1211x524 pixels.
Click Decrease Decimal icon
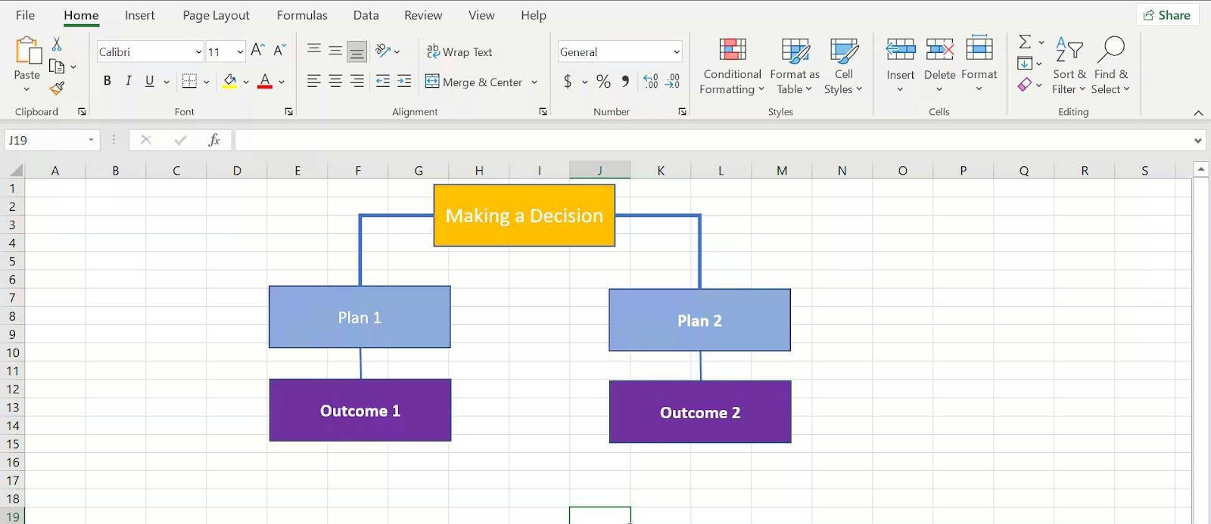[673, 81]
